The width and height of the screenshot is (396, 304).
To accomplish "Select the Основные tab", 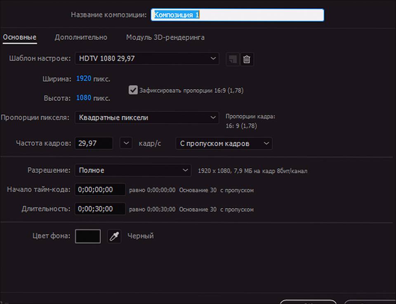I will (x=20, y=38).
